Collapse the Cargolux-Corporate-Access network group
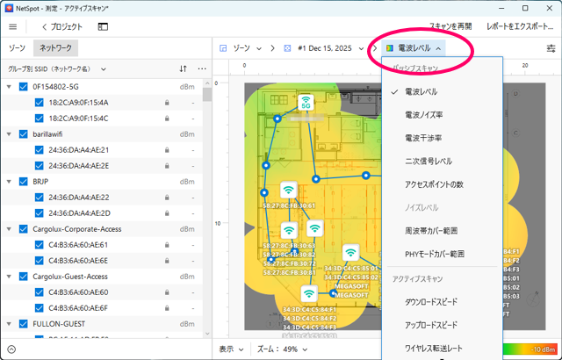Viewport: 562px width, 360px height. coord(9,229)
